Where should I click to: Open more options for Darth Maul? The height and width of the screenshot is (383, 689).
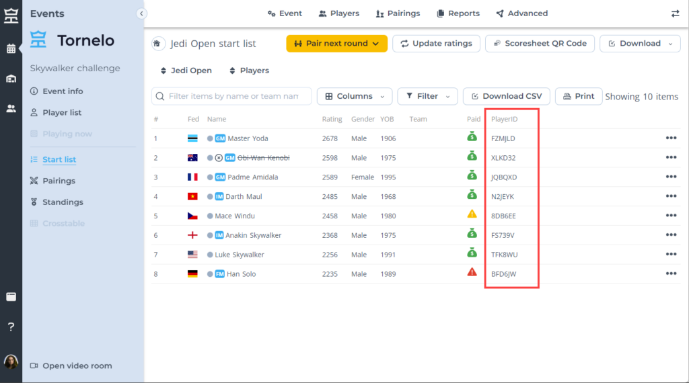[x=671, y=196]
